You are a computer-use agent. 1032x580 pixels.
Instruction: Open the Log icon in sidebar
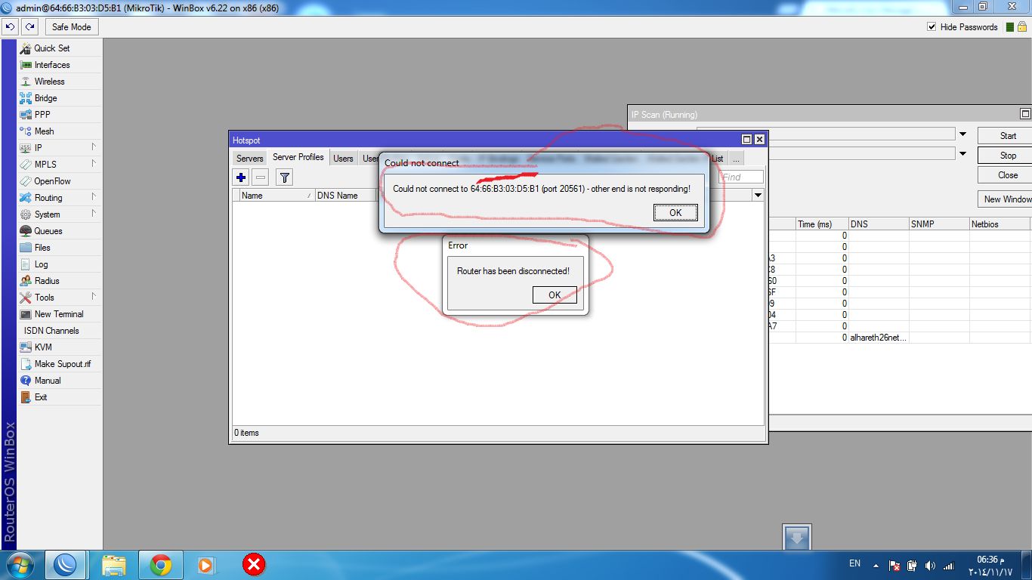26,264
